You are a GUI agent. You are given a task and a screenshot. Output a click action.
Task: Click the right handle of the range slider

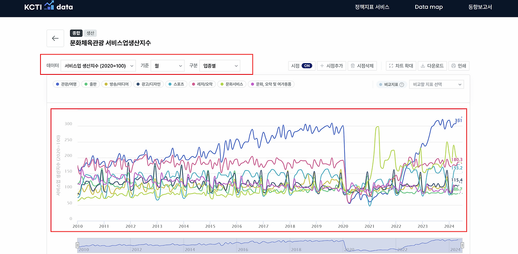click(462, 245)
